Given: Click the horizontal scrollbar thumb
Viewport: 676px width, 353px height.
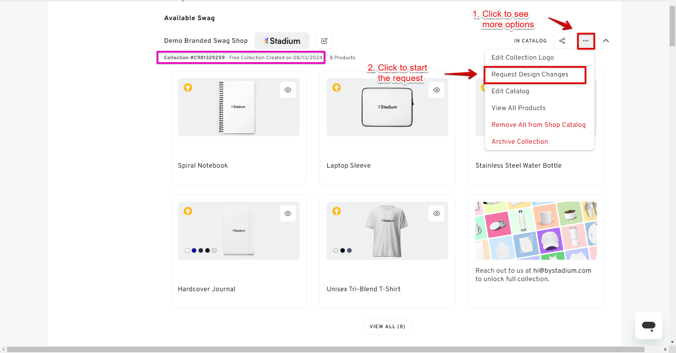Looking at the screenshot, I should pos(326,350).
